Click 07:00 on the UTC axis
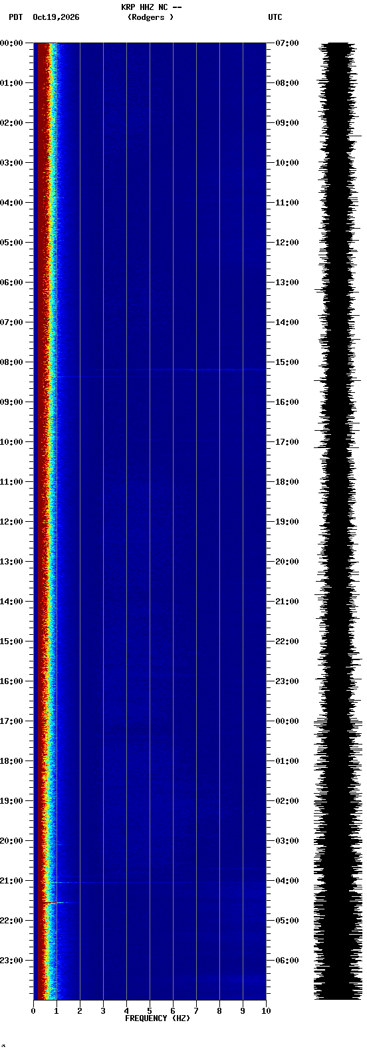The width and height of the screenshot is (367, 1053). click(x=287, y=43)
